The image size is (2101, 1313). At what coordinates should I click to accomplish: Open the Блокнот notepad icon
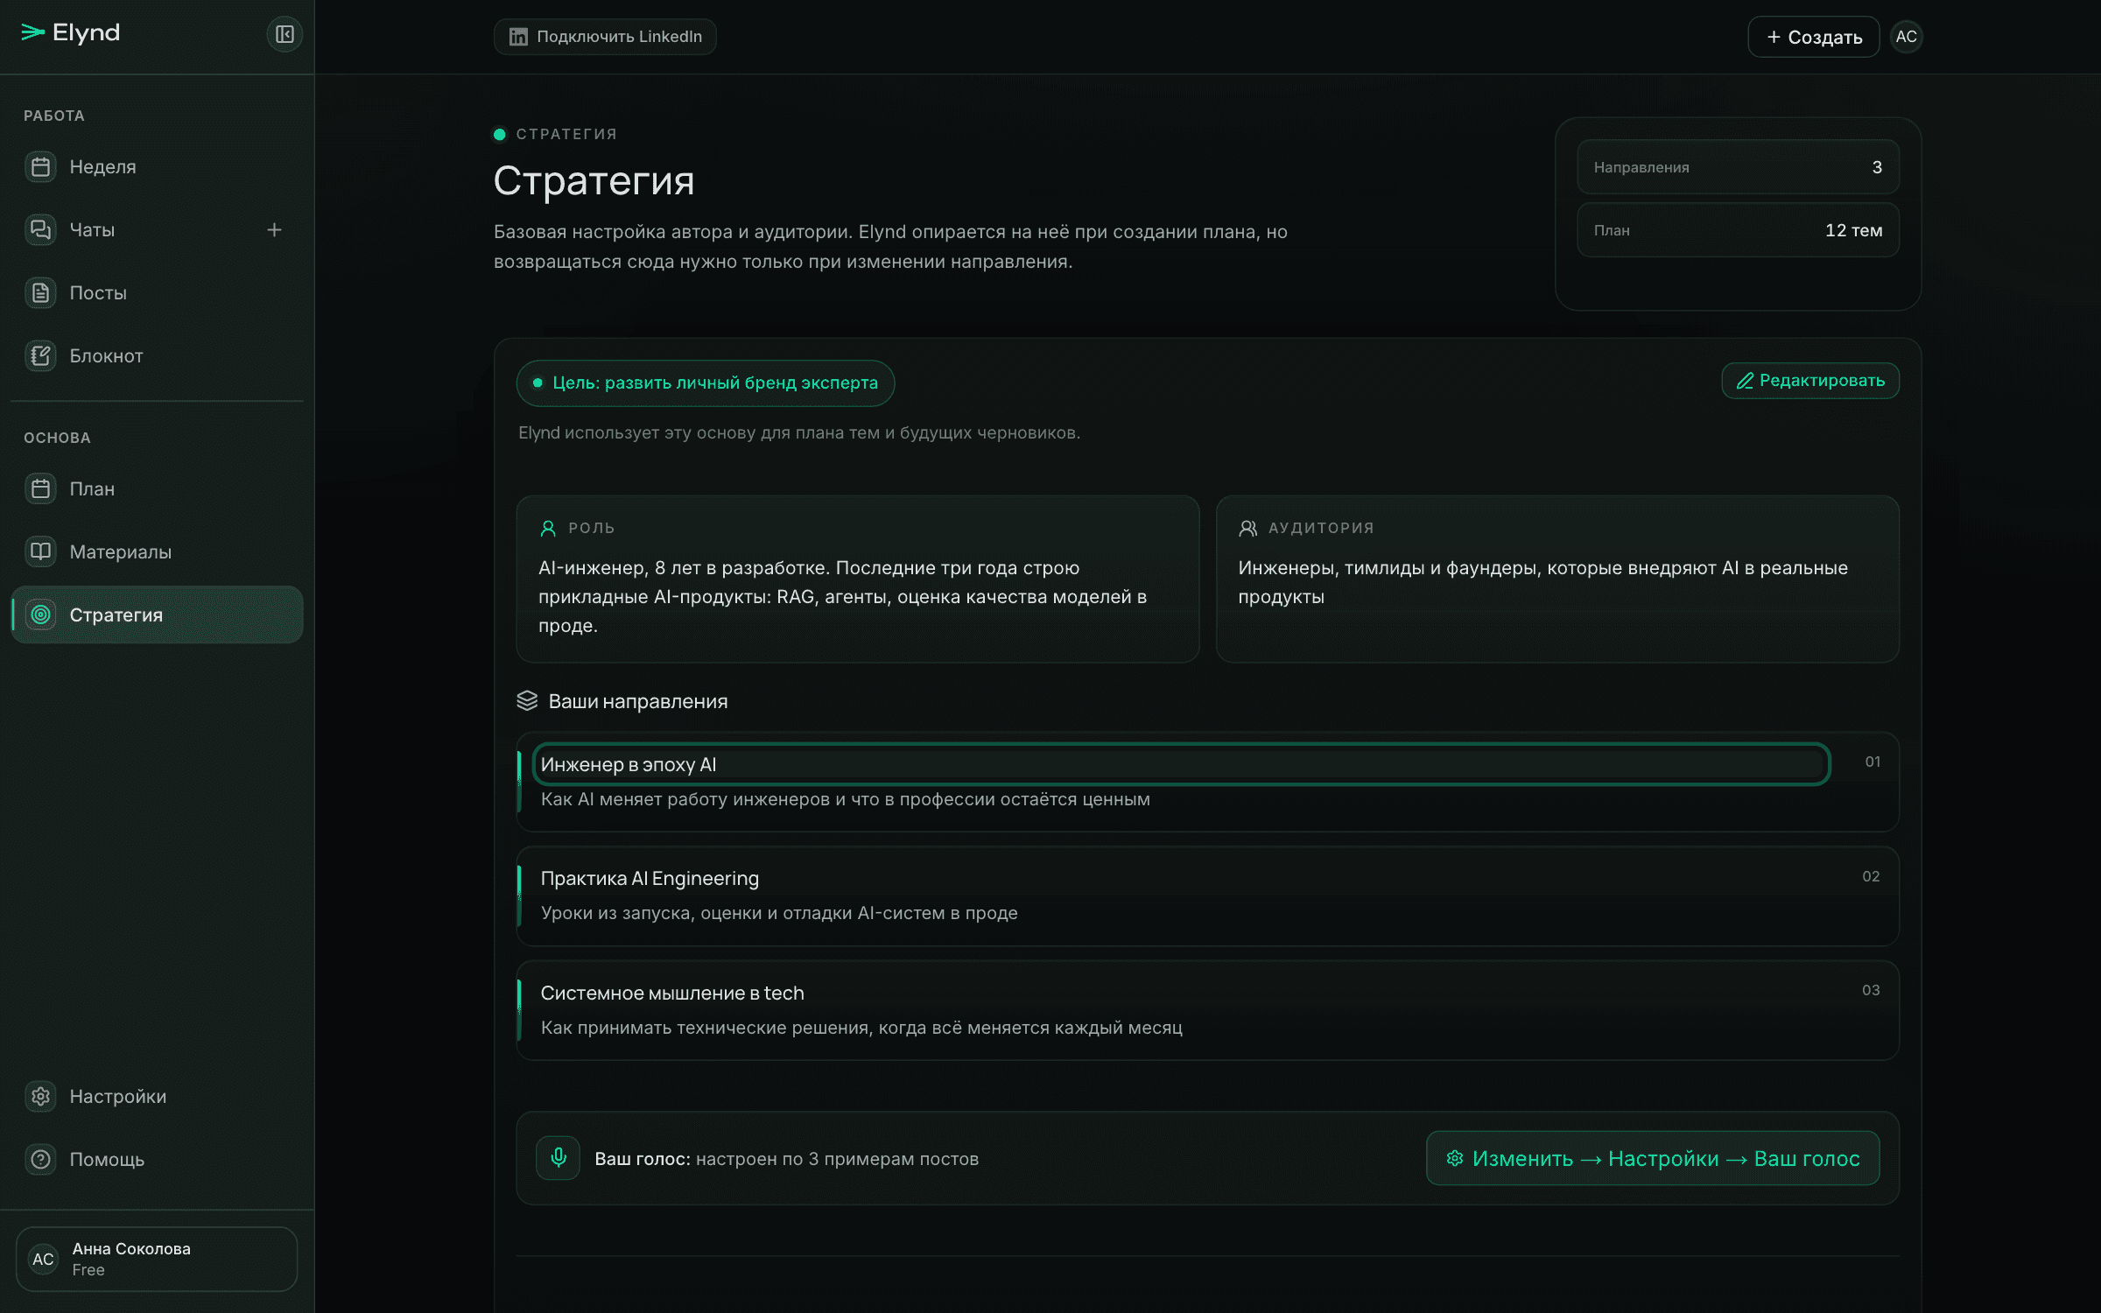point(40,355)
